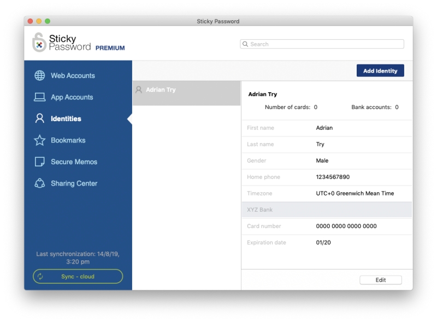Minimize window with yellow button
The image size is (437, 322).
pyautogui.click(x=39, y=21)
